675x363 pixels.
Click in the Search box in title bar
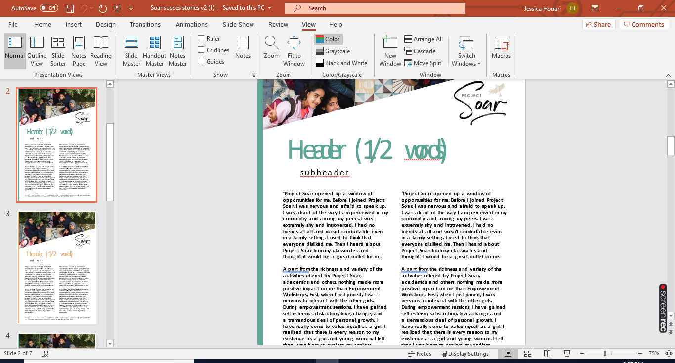pos(375,8)
